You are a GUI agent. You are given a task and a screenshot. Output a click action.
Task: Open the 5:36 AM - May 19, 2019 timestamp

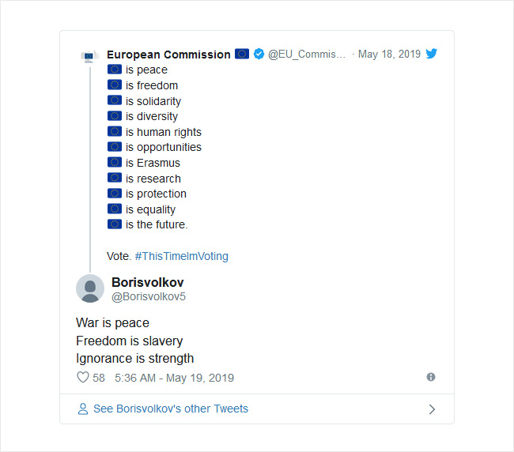175,378
